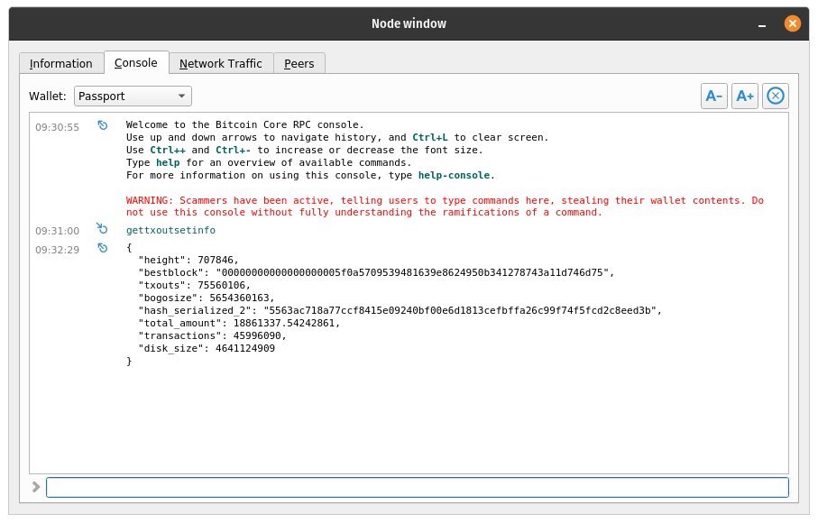Open the Wallet dropdown showing Passport
This screenshot has width=818, height=523.
tap(133, 96)
